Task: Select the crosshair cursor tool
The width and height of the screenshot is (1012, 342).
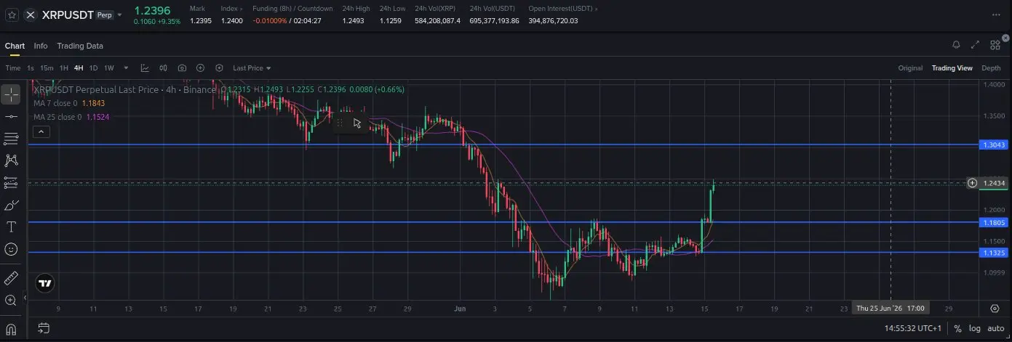Action: coord(11,94)
